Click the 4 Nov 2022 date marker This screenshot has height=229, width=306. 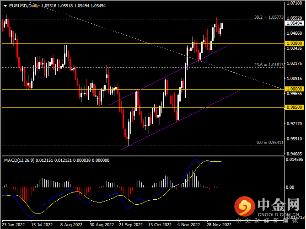tap(188, 225)
